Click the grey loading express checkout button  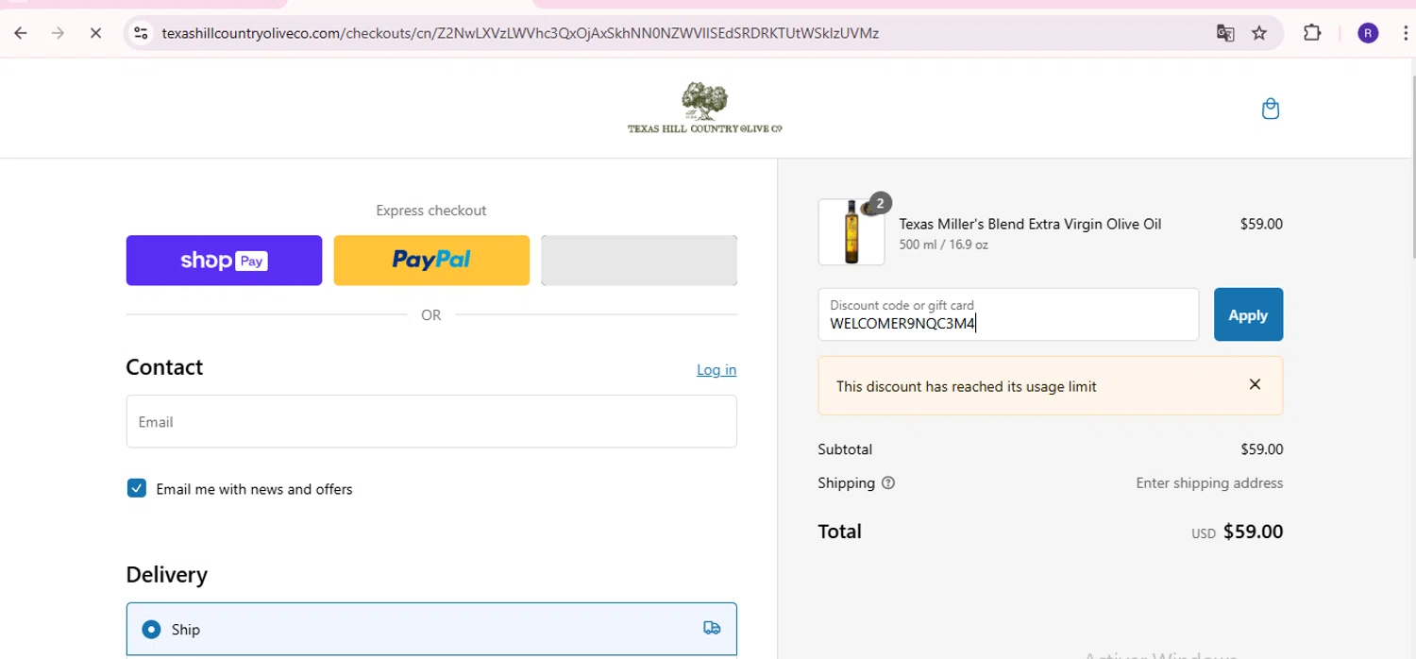coord(639,260)
